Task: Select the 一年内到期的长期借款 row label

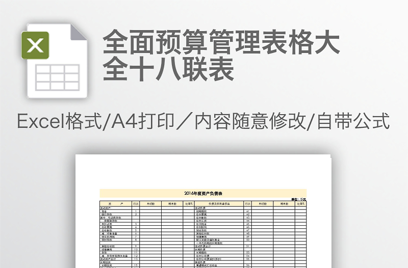Action: (209, 243)
